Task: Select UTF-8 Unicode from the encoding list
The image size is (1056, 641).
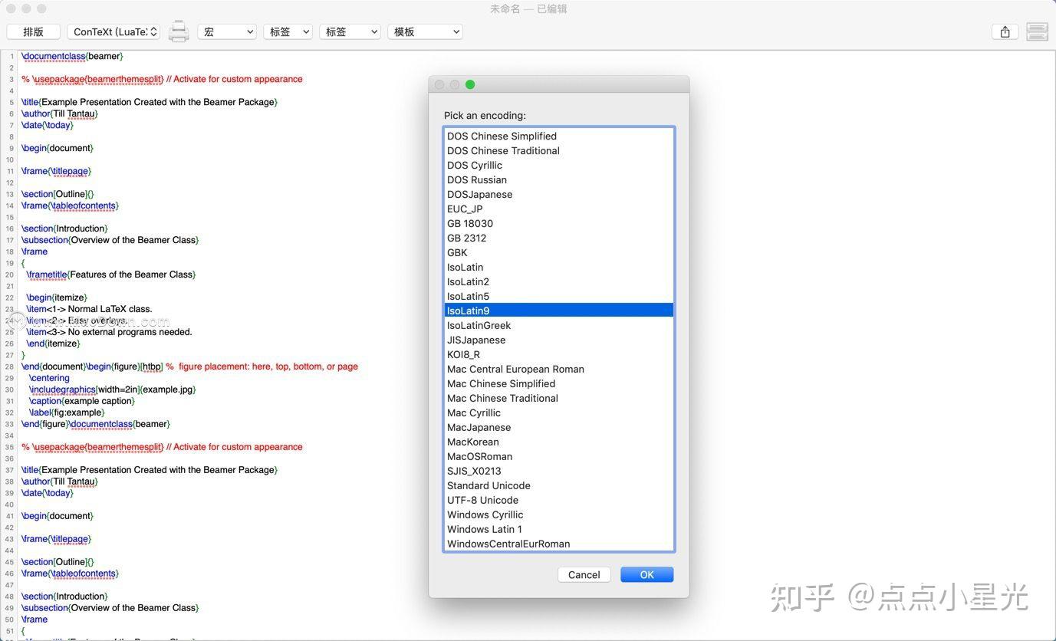Action: [x=482, y=500]
